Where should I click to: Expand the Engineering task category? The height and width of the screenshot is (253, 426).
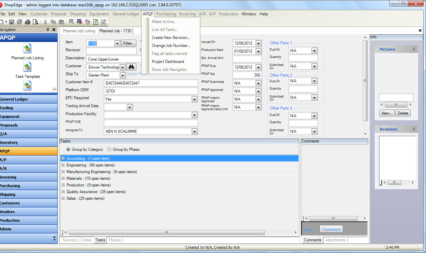pos(63,165)
